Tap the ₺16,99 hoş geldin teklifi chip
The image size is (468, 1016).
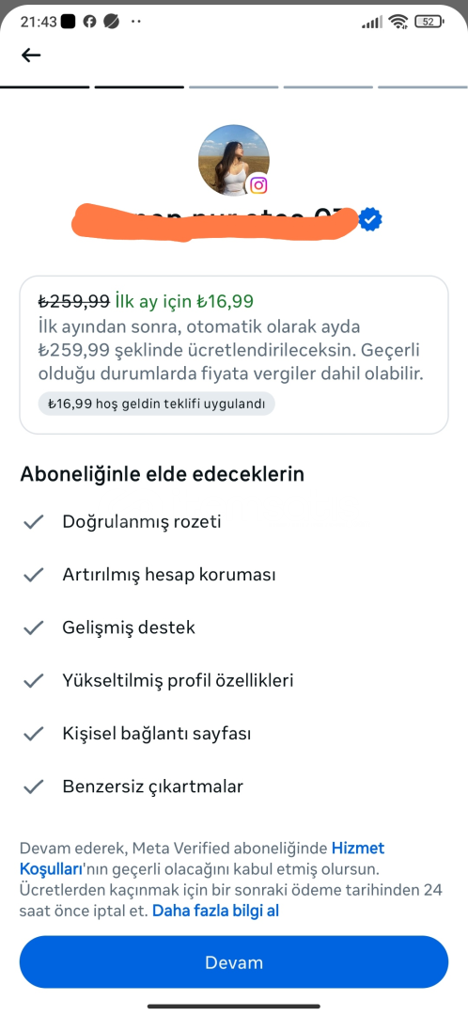point(157,404)
